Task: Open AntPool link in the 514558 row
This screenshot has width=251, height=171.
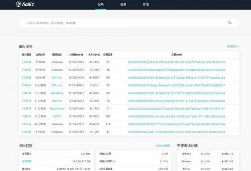Action: pyautogui.click(x=57, y=101)
